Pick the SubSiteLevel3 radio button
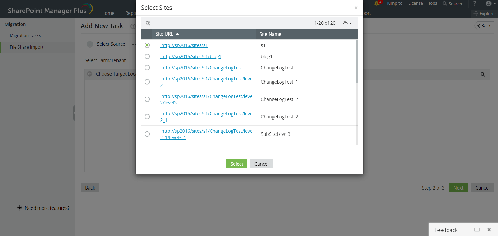The width and height of the screenshot is (498, 236). pyautogui.click(x=147, y=134)
